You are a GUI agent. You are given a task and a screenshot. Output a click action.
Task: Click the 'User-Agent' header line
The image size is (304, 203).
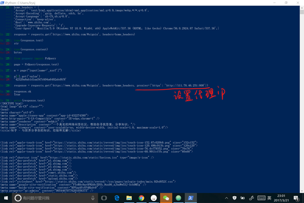tap(117, 29)
